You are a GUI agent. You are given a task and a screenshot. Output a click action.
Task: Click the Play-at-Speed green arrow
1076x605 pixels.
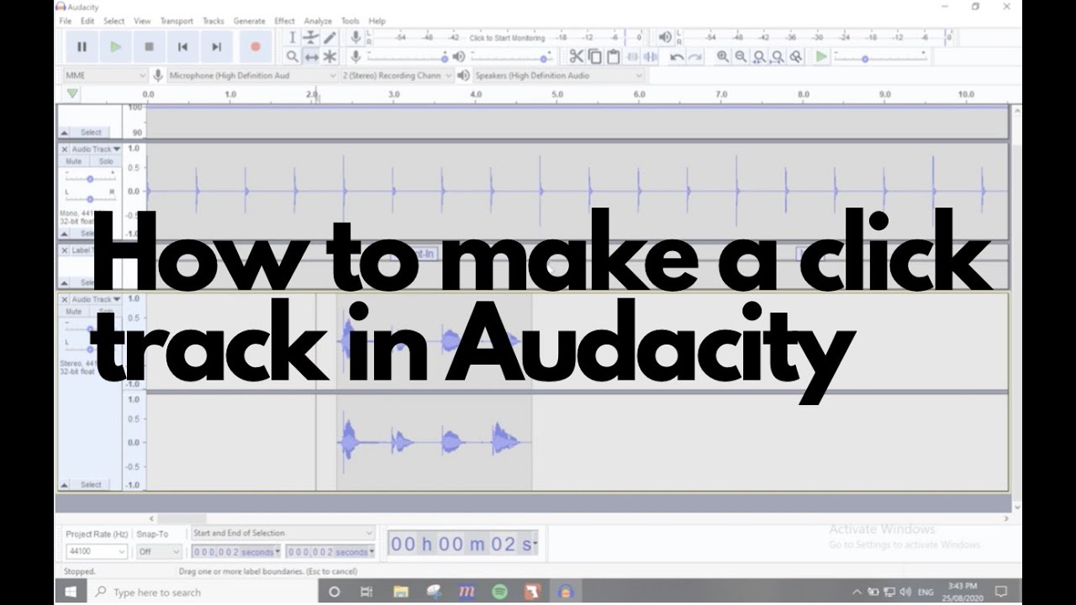821,56
